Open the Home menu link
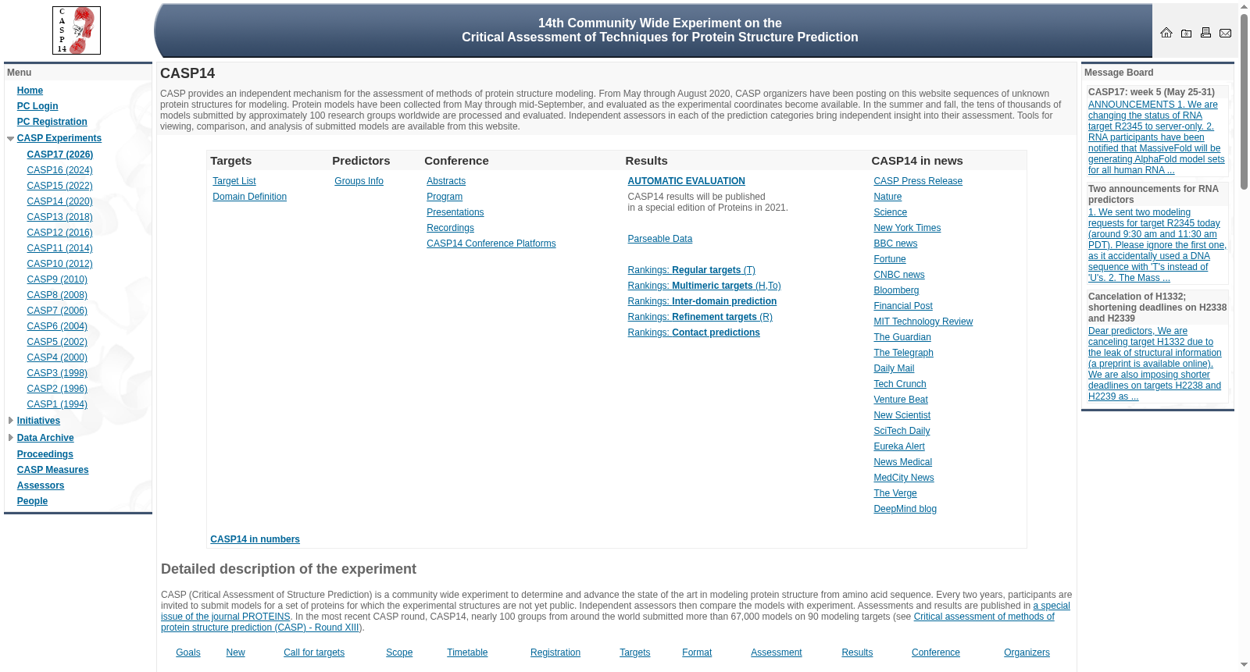Screen dimensions: 1250x672 coord(30,91)
